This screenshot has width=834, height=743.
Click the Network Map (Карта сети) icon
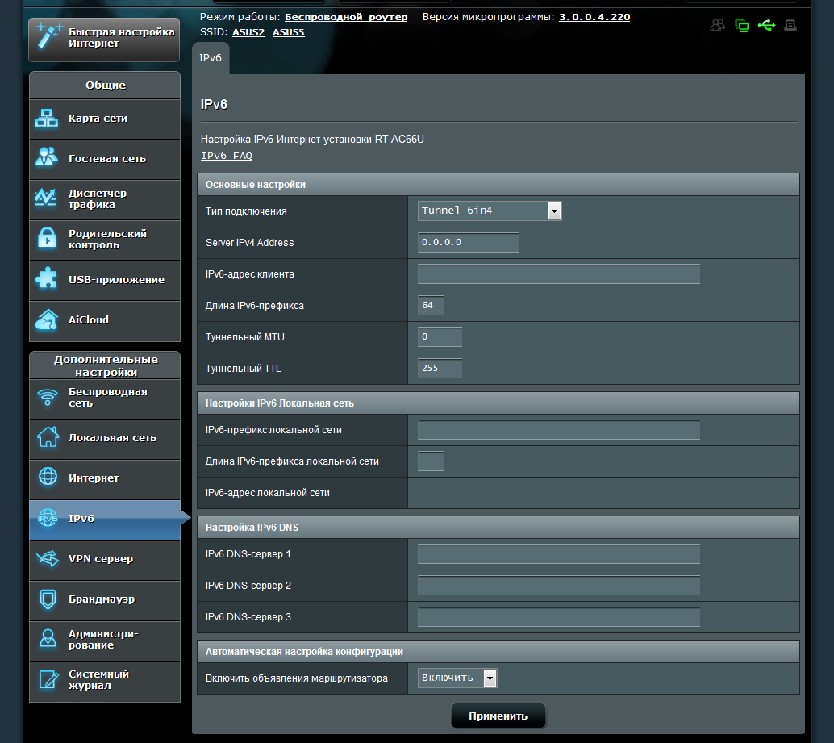point(47,118)
